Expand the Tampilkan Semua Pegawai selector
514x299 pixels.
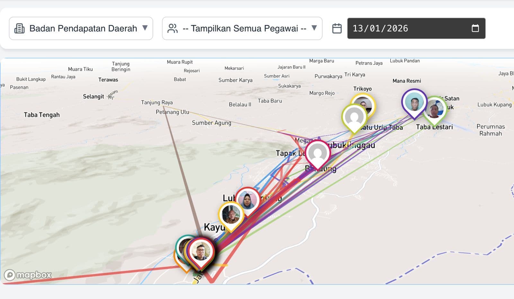(242, 28)
